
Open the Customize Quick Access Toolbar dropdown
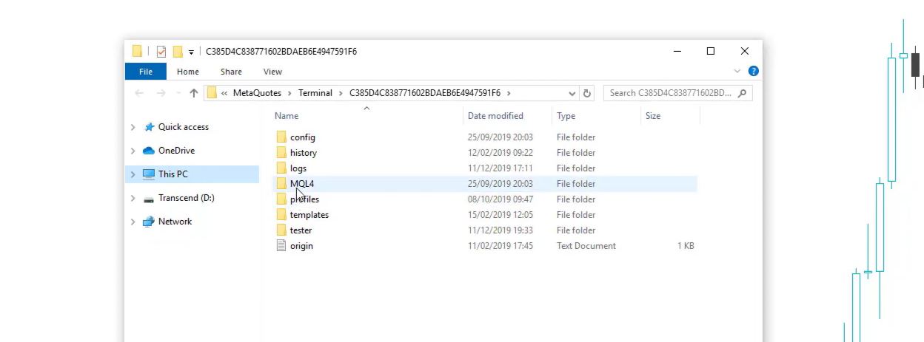click(191, 52)
